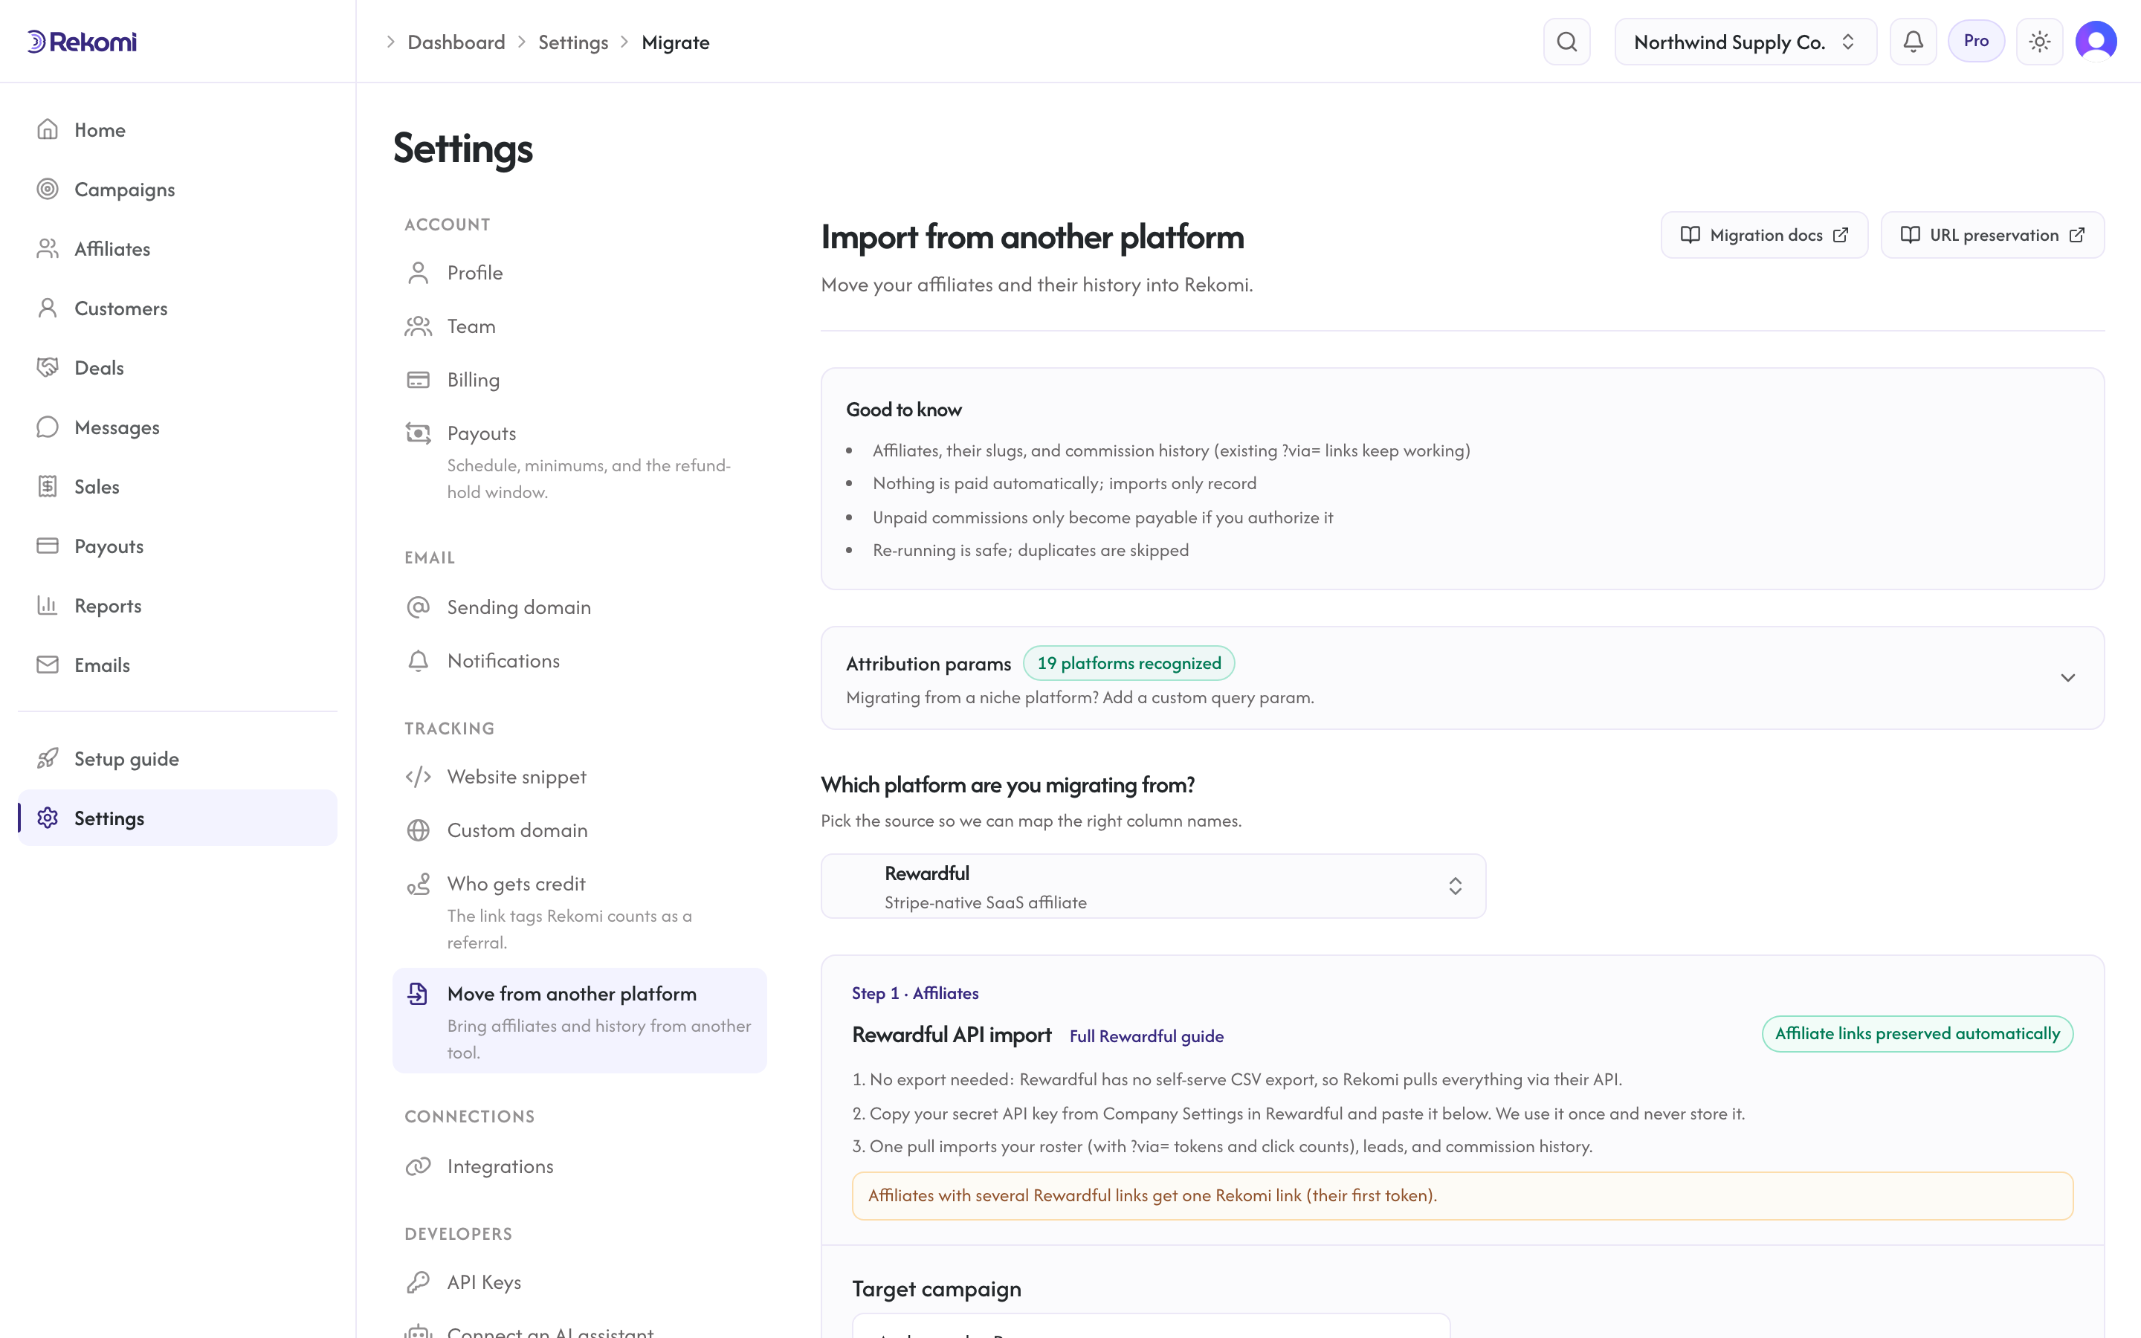Open Who gets credit settings
The width and height of the screenshot is (2141, 1338).
[x=580, y=911]
